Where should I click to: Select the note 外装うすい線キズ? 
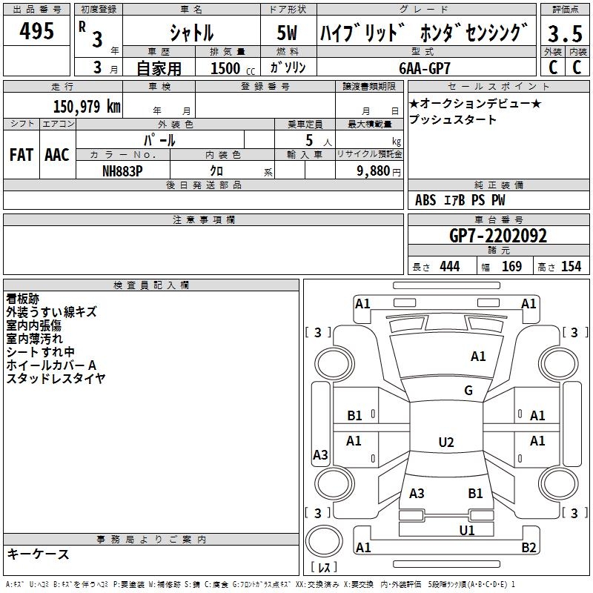coord(51,312)
